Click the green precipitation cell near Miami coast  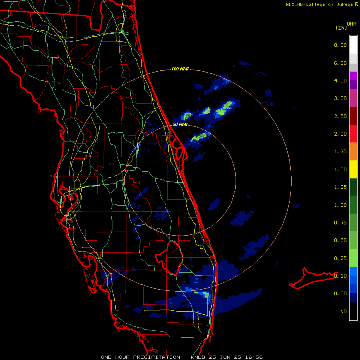tap(206, 294)
